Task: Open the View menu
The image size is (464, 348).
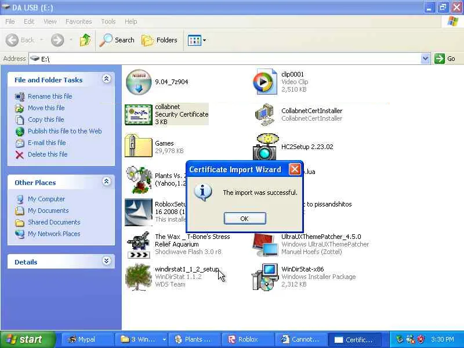Action: (50, 21)
